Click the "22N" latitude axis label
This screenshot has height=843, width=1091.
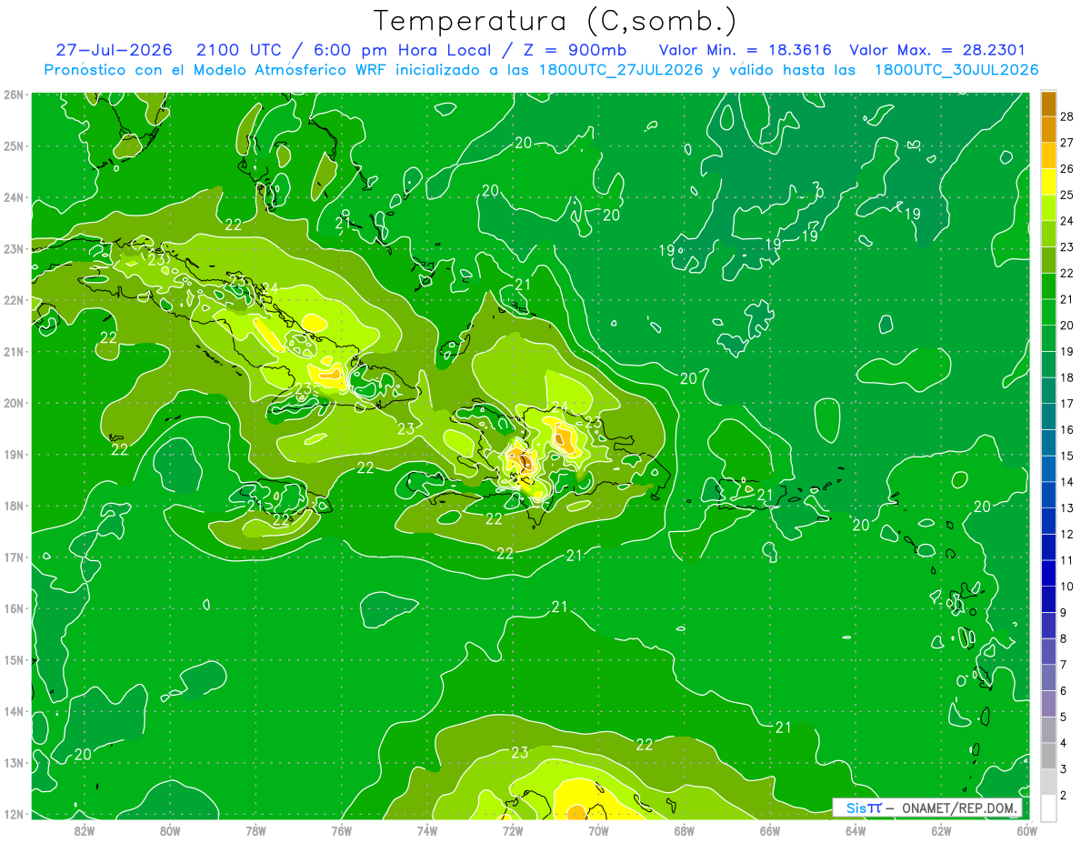point(14,300)
